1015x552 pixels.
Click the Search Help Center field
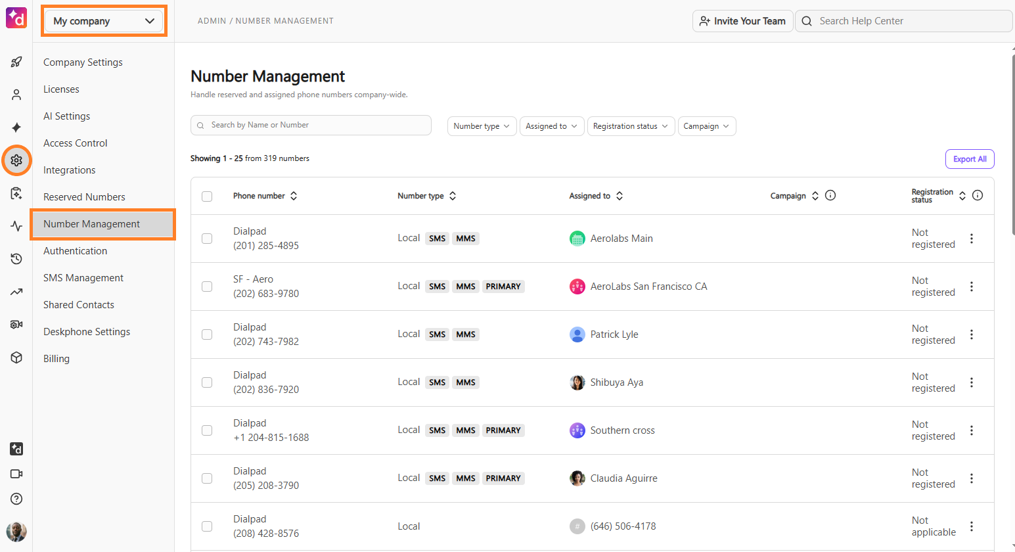(904, 21)
